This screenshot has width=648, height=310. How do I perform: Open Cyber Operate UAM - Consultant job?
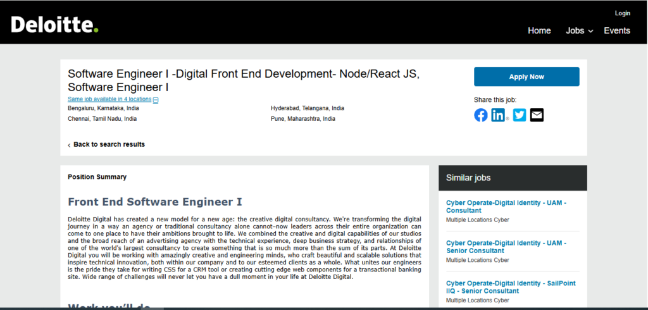(506, 207)
